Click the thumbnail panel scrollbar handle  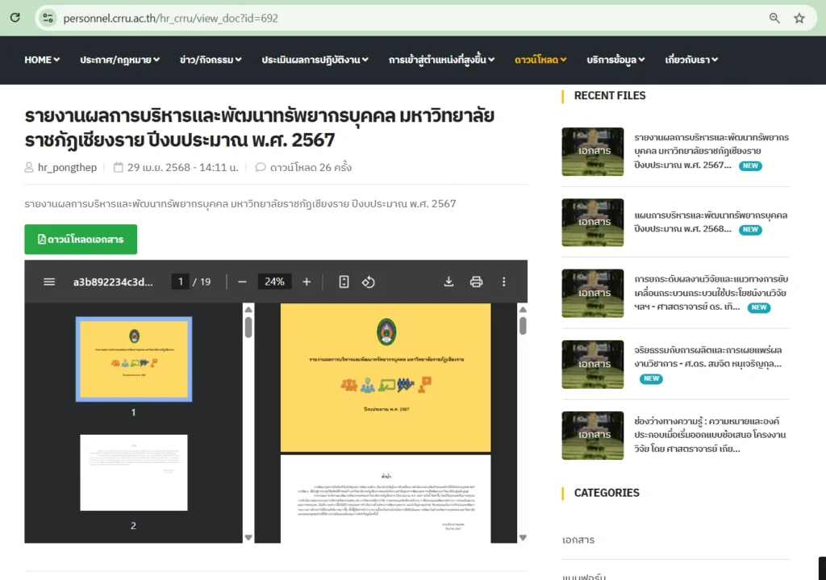coord(248,327)
